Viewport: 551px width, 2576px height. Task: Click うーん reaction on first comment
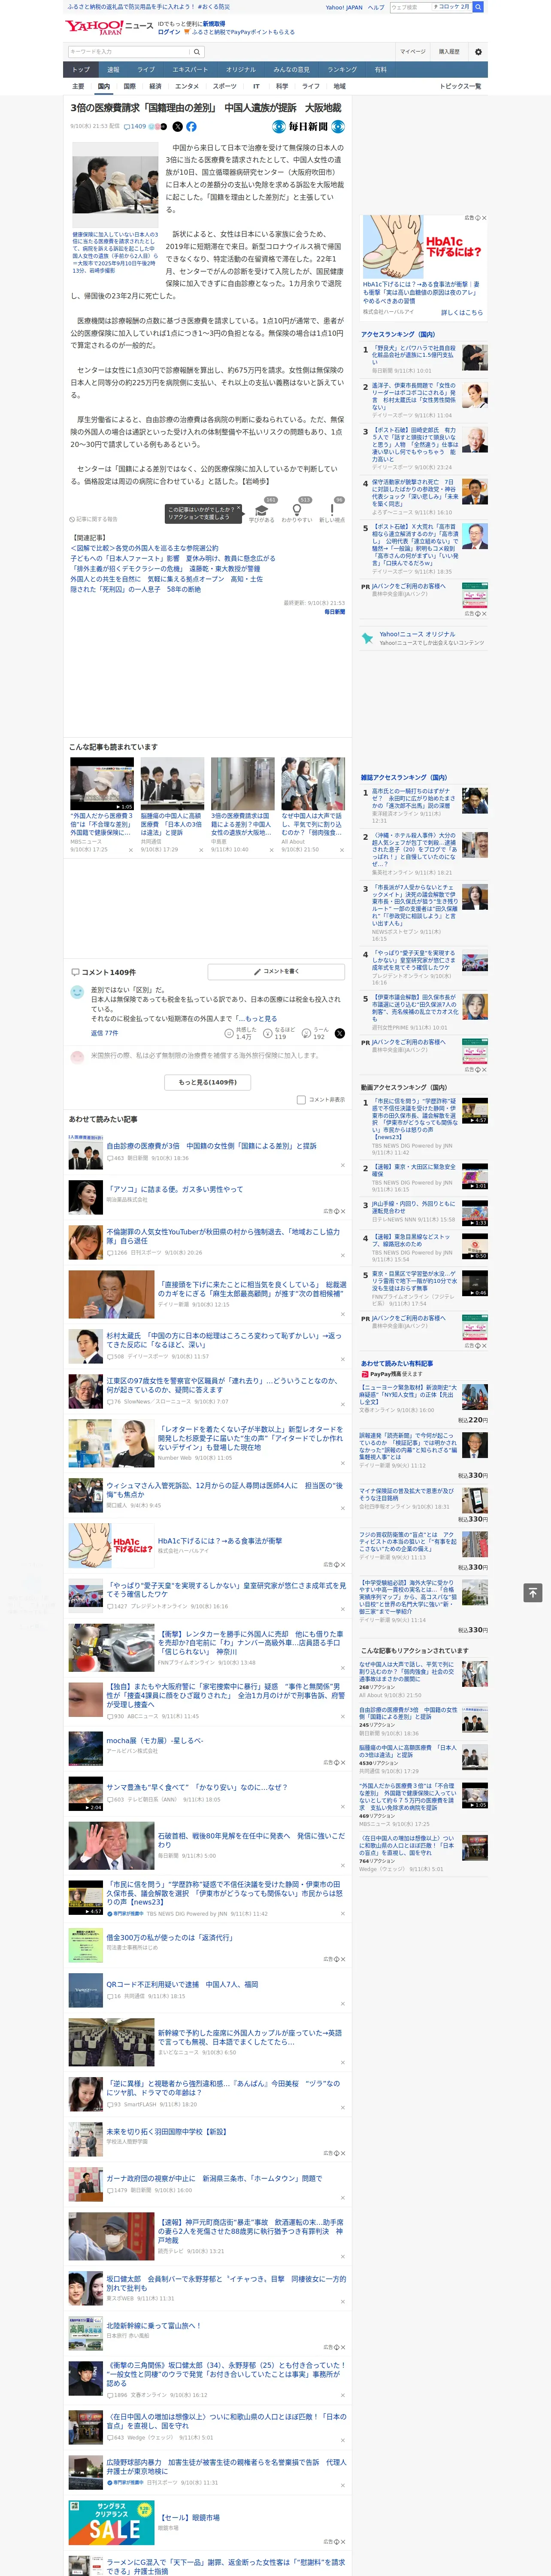pyautogui.click(x=315, y=1033)
